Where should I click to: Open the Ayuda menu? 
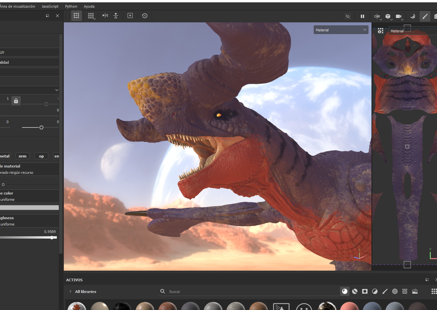point(89,6)
